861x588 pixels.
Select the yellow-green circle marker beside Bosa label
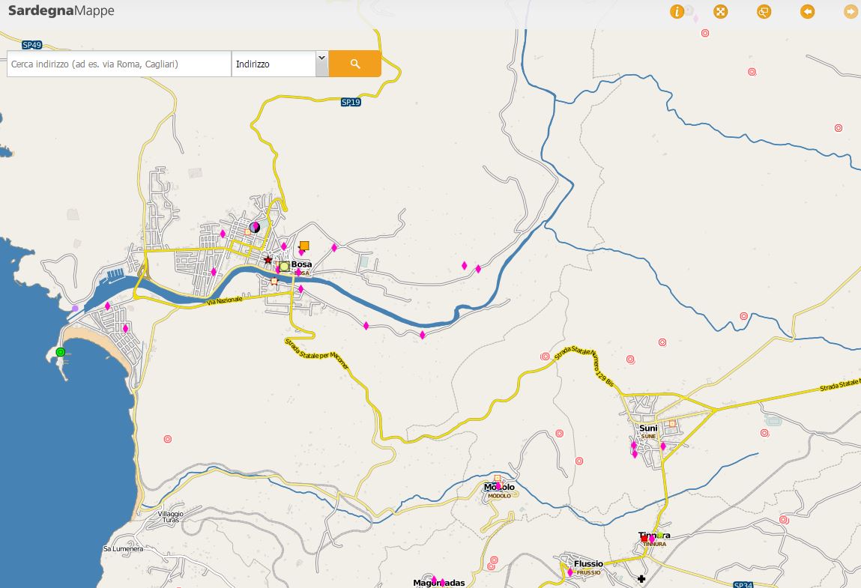(284, 266)
